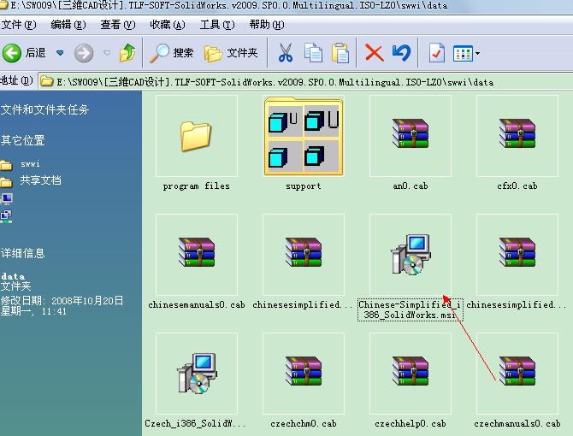
Task: Open the Views dropdown button
Action: point(466,53)
